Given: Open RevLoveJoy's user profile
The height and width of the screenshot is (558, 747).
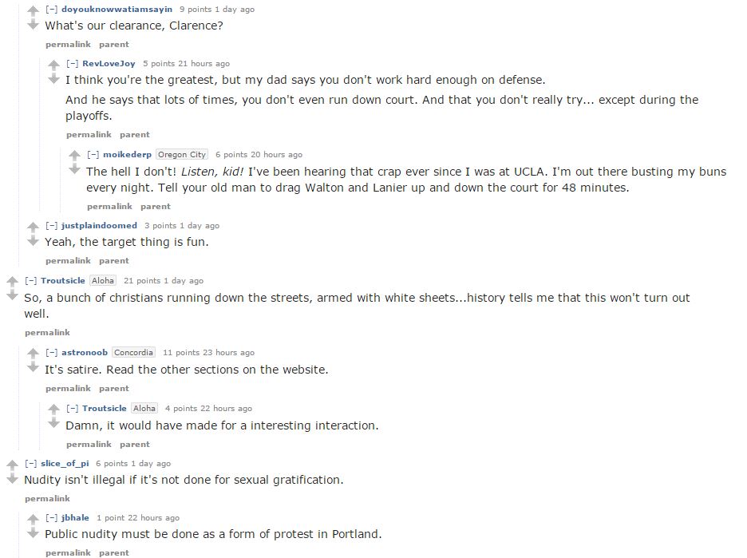Looking at the screenshot, I should click(x=109, y=63).
